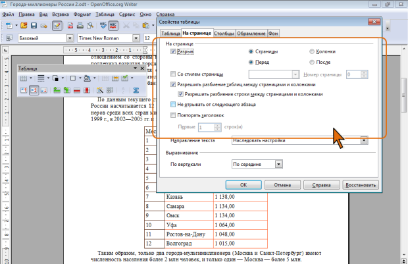408x264 pixels.
Task: Enable the Повторять заголовок checkbox
Action: tap(173, 115)
